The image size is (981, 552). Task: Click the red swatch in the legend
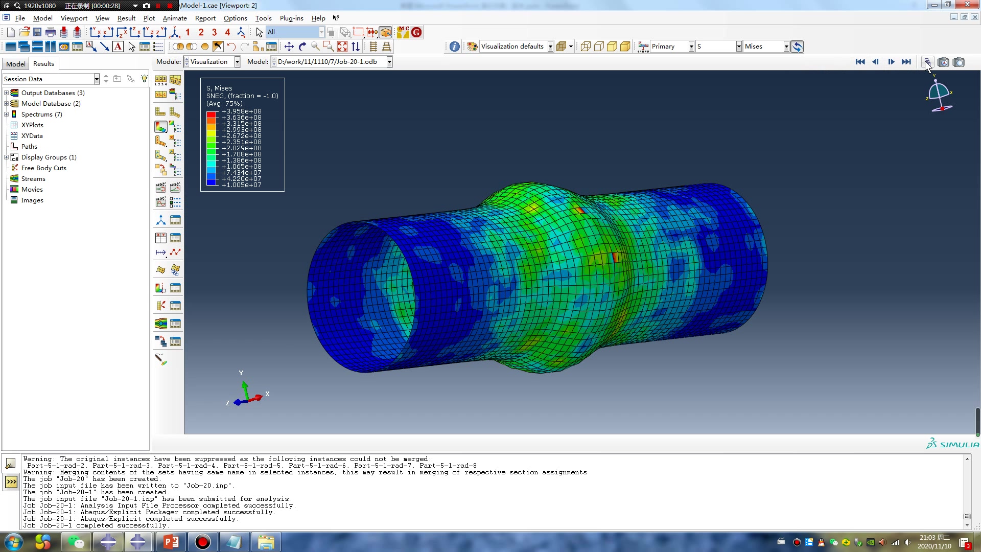coord(212,114)
